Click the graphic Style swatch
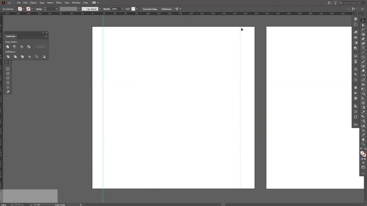The height and width of the screenshot is (206, 367). [x=133, y=9]
